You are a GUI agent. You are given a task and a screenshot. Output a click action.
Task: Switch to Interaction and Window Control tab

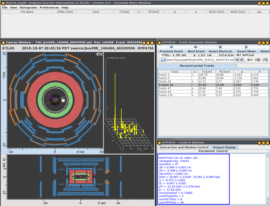[x=184, y=147]
